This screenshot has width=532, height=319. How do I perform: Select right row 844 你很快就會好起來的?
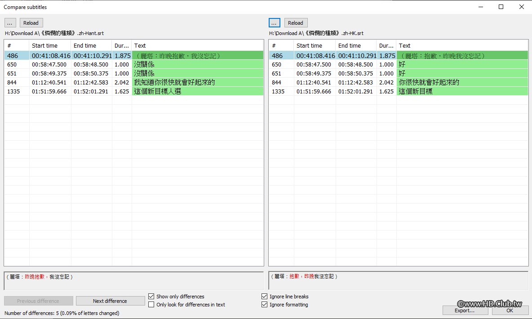point(398,83)
